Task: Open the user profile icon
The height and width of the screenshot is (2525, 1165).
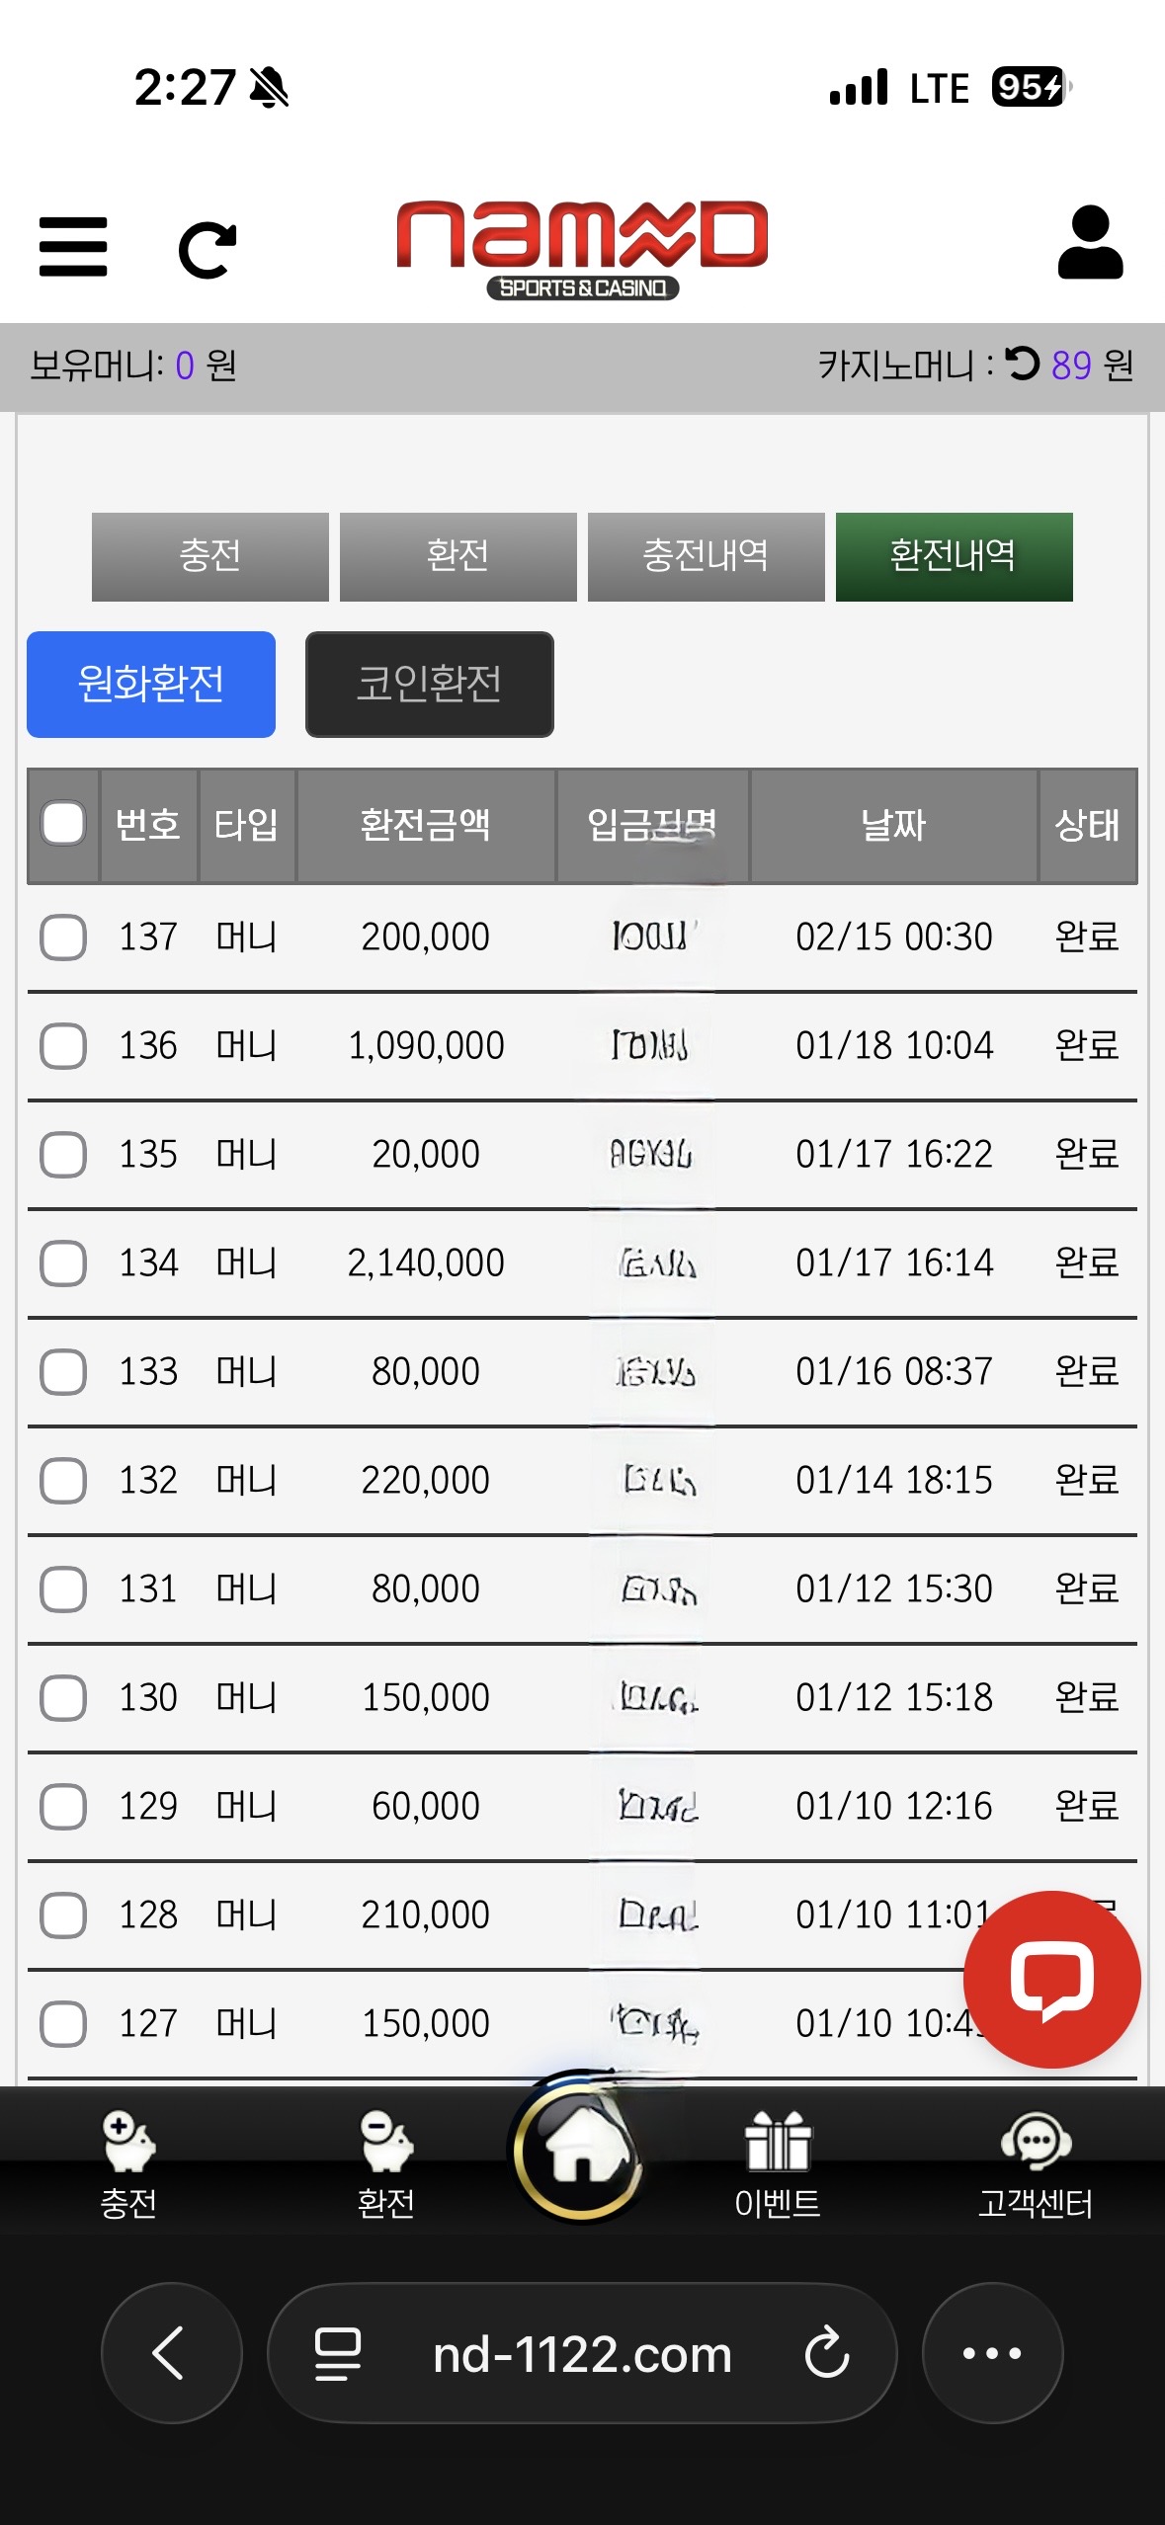Action: pos(1090,243)
